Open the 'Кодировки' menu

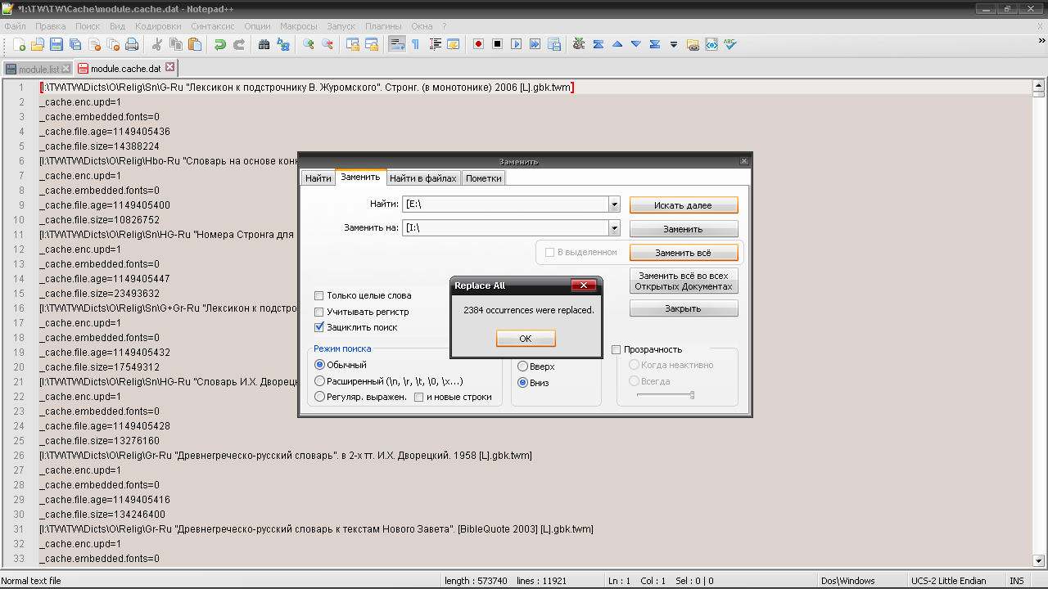point(158,25)
